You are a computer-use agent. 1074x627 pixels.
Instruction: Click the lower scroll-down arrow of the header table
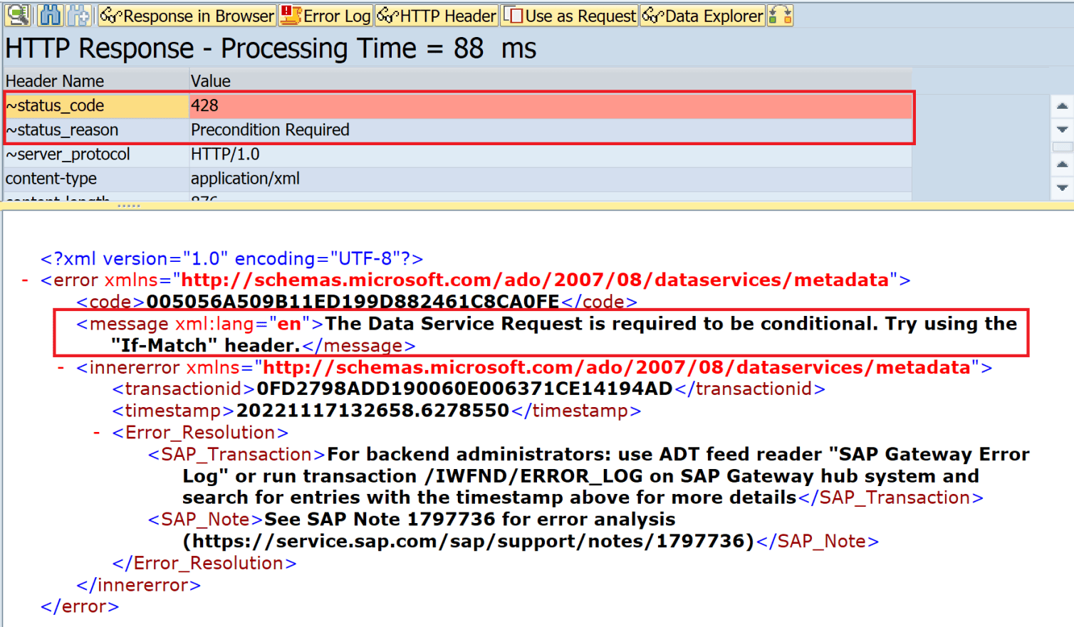click(1062, 188)
